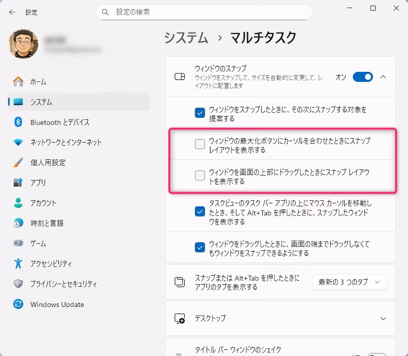Image resolution: width=408 pixels, height=356 pixels.
Task: Turn off the ウィンドウのスナップ toggle switch
Action: point(362,77)
